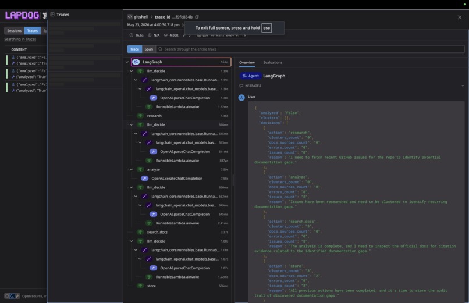The height and width of the screenshot is (303, 469).
Task: Click the timestamp May 23, 2026 text
Action: click(153, 25)
